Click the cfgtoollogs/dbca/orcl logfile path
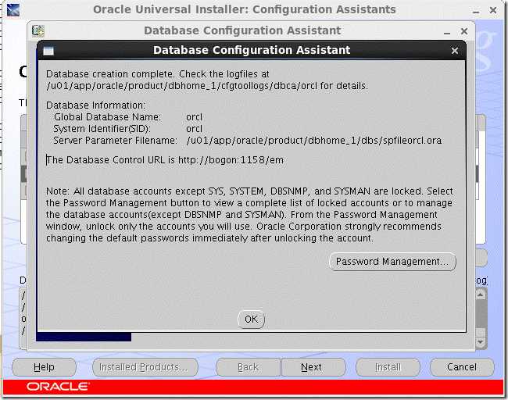This screenshot has height=400, width=508. (x=183, y=86)
